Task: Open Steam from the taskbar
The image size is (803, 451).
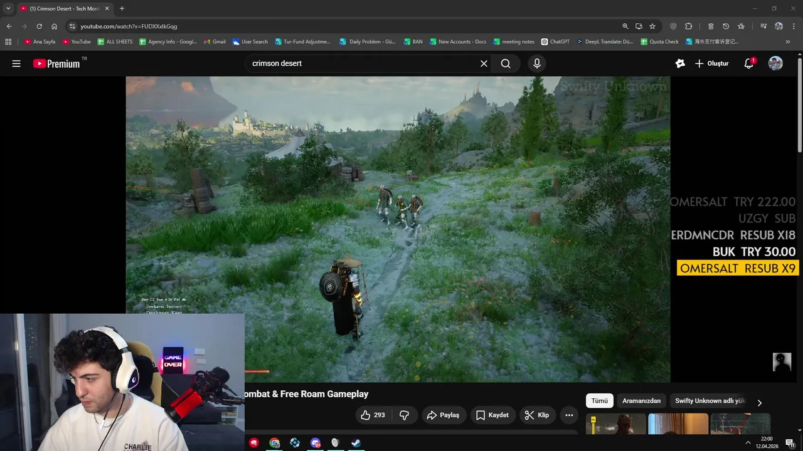Action: coord(355,443)
